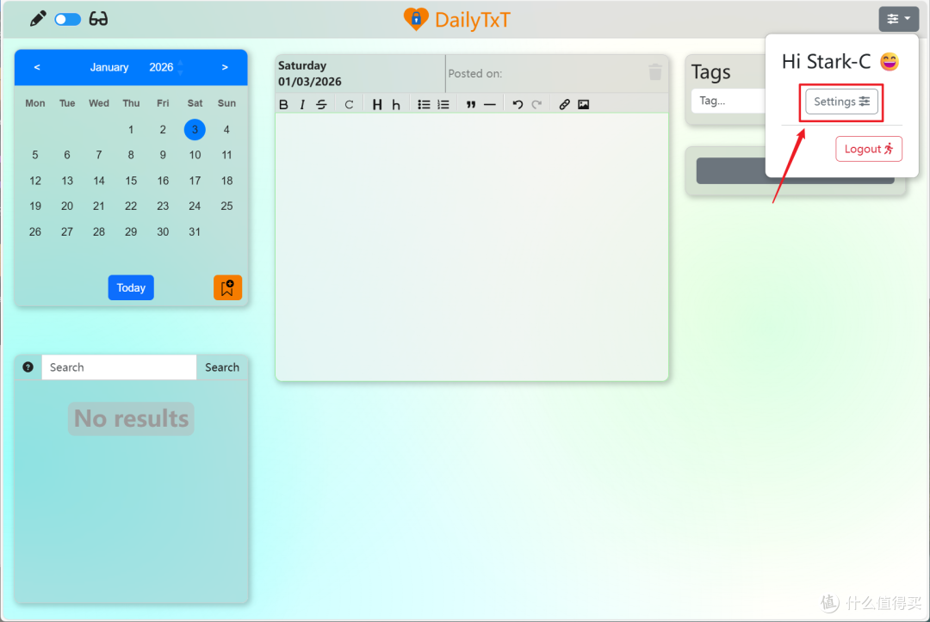Select January 31 in calendar
930x622 pixels.
coord(195,231)
